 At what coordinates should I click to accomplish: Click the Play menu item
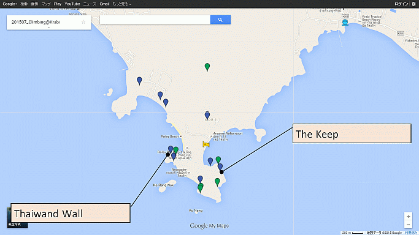[58, 4]
